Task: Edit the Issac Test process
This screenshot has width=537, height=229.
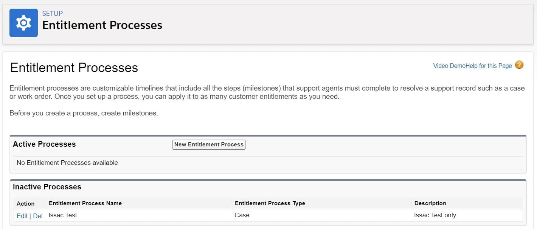Action: tap(22, 216)
